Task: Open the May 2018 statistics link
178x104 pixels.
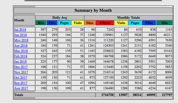Action: coord(21,40)
